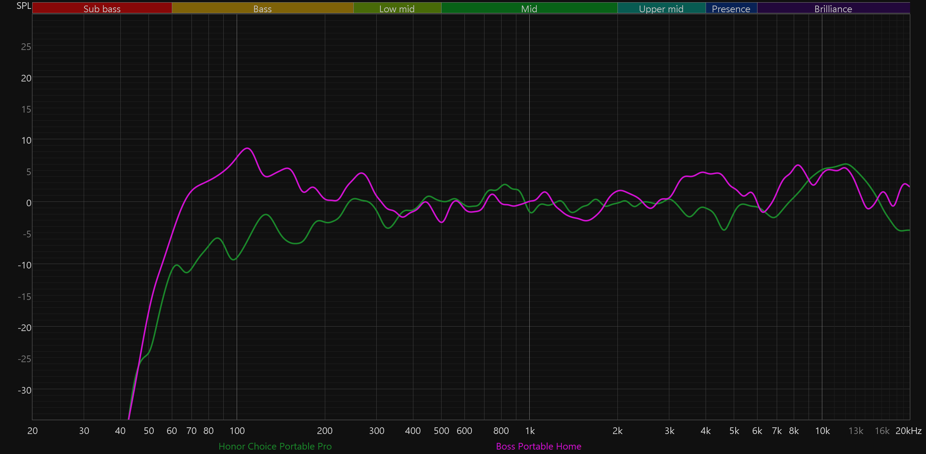This screenshot has height=454, width=926.
Task: Select the Mid frequency band
Action: pyautogui.click(x=529, y=9)
